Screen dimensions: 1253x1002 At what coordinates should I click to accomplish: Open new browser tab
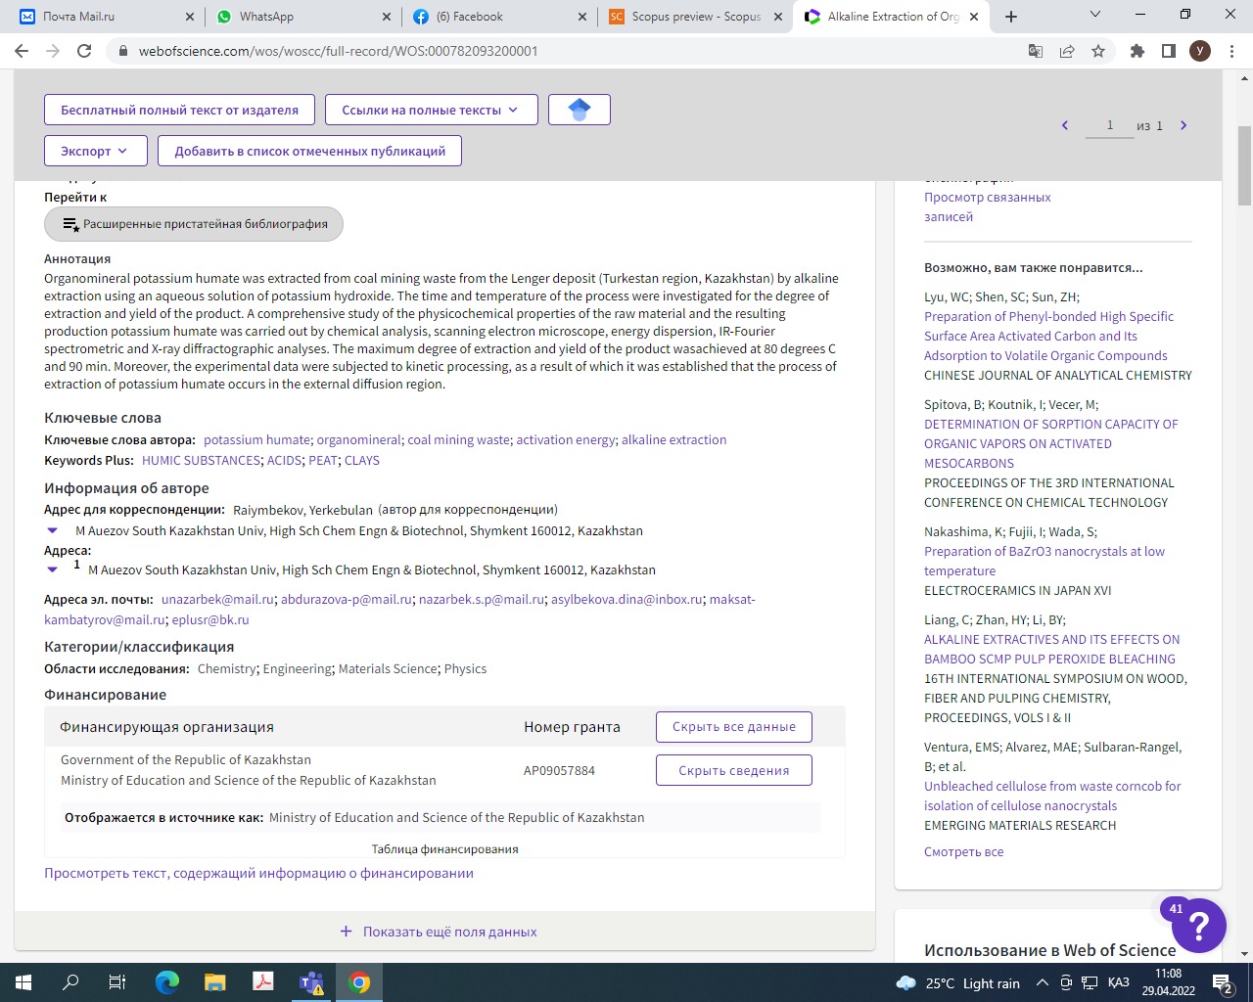(1011, 17)
